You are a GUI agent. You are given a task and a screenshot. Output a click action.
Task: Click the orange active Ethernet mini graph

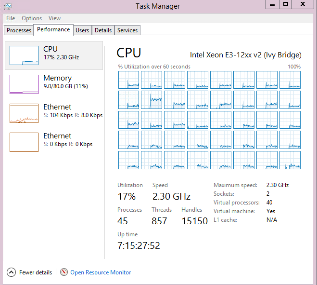click(x=24, y=113)
